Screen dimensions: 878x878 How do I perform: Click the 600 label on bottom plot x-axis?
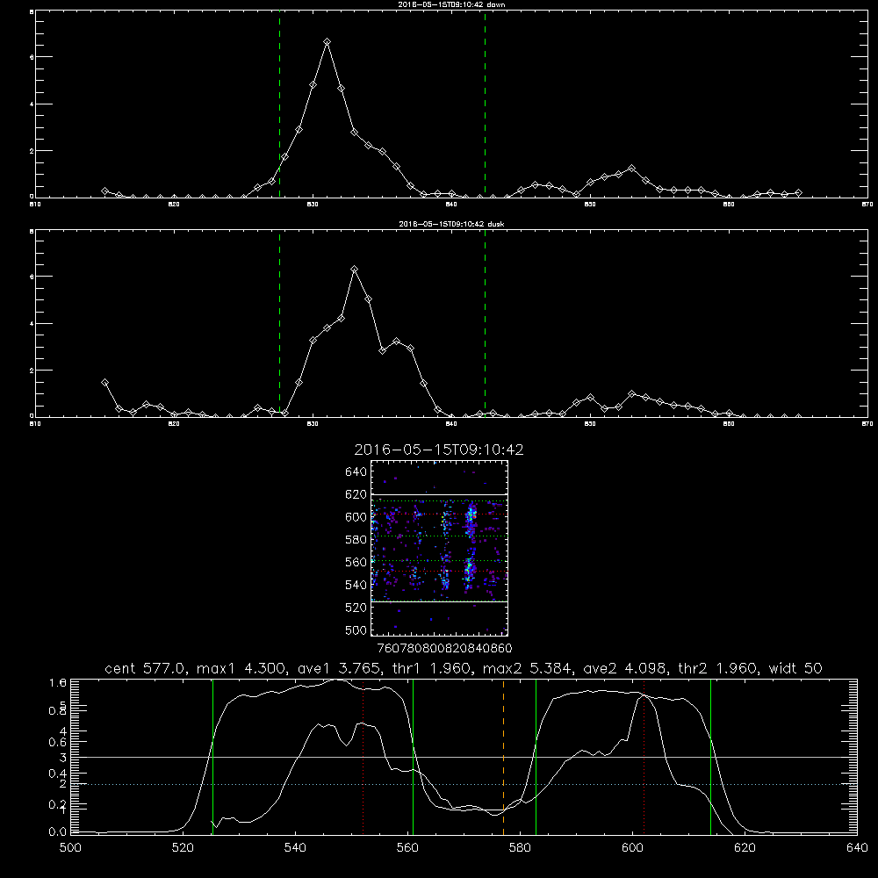click(x=632, y=848)
